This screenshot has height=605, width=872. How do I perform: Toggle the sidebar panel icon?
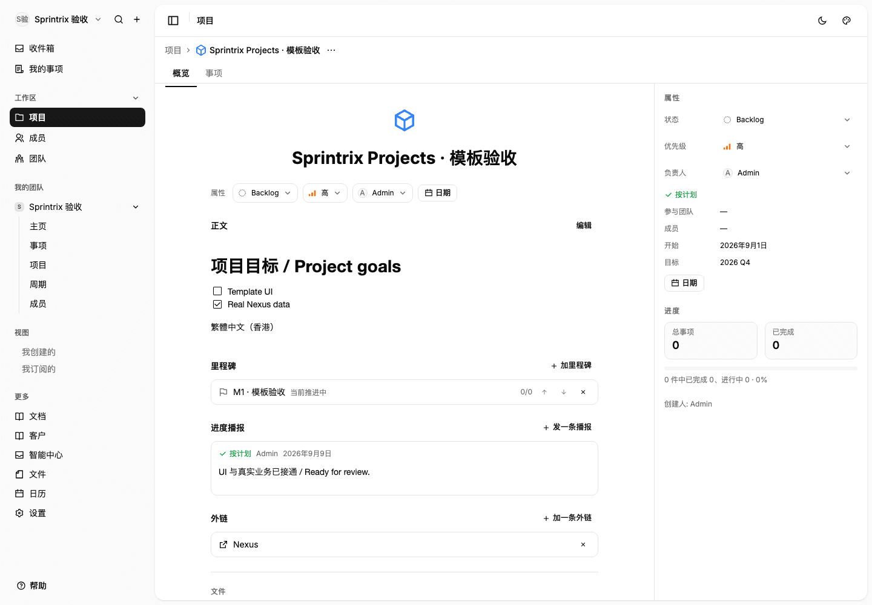coord(173,21)
